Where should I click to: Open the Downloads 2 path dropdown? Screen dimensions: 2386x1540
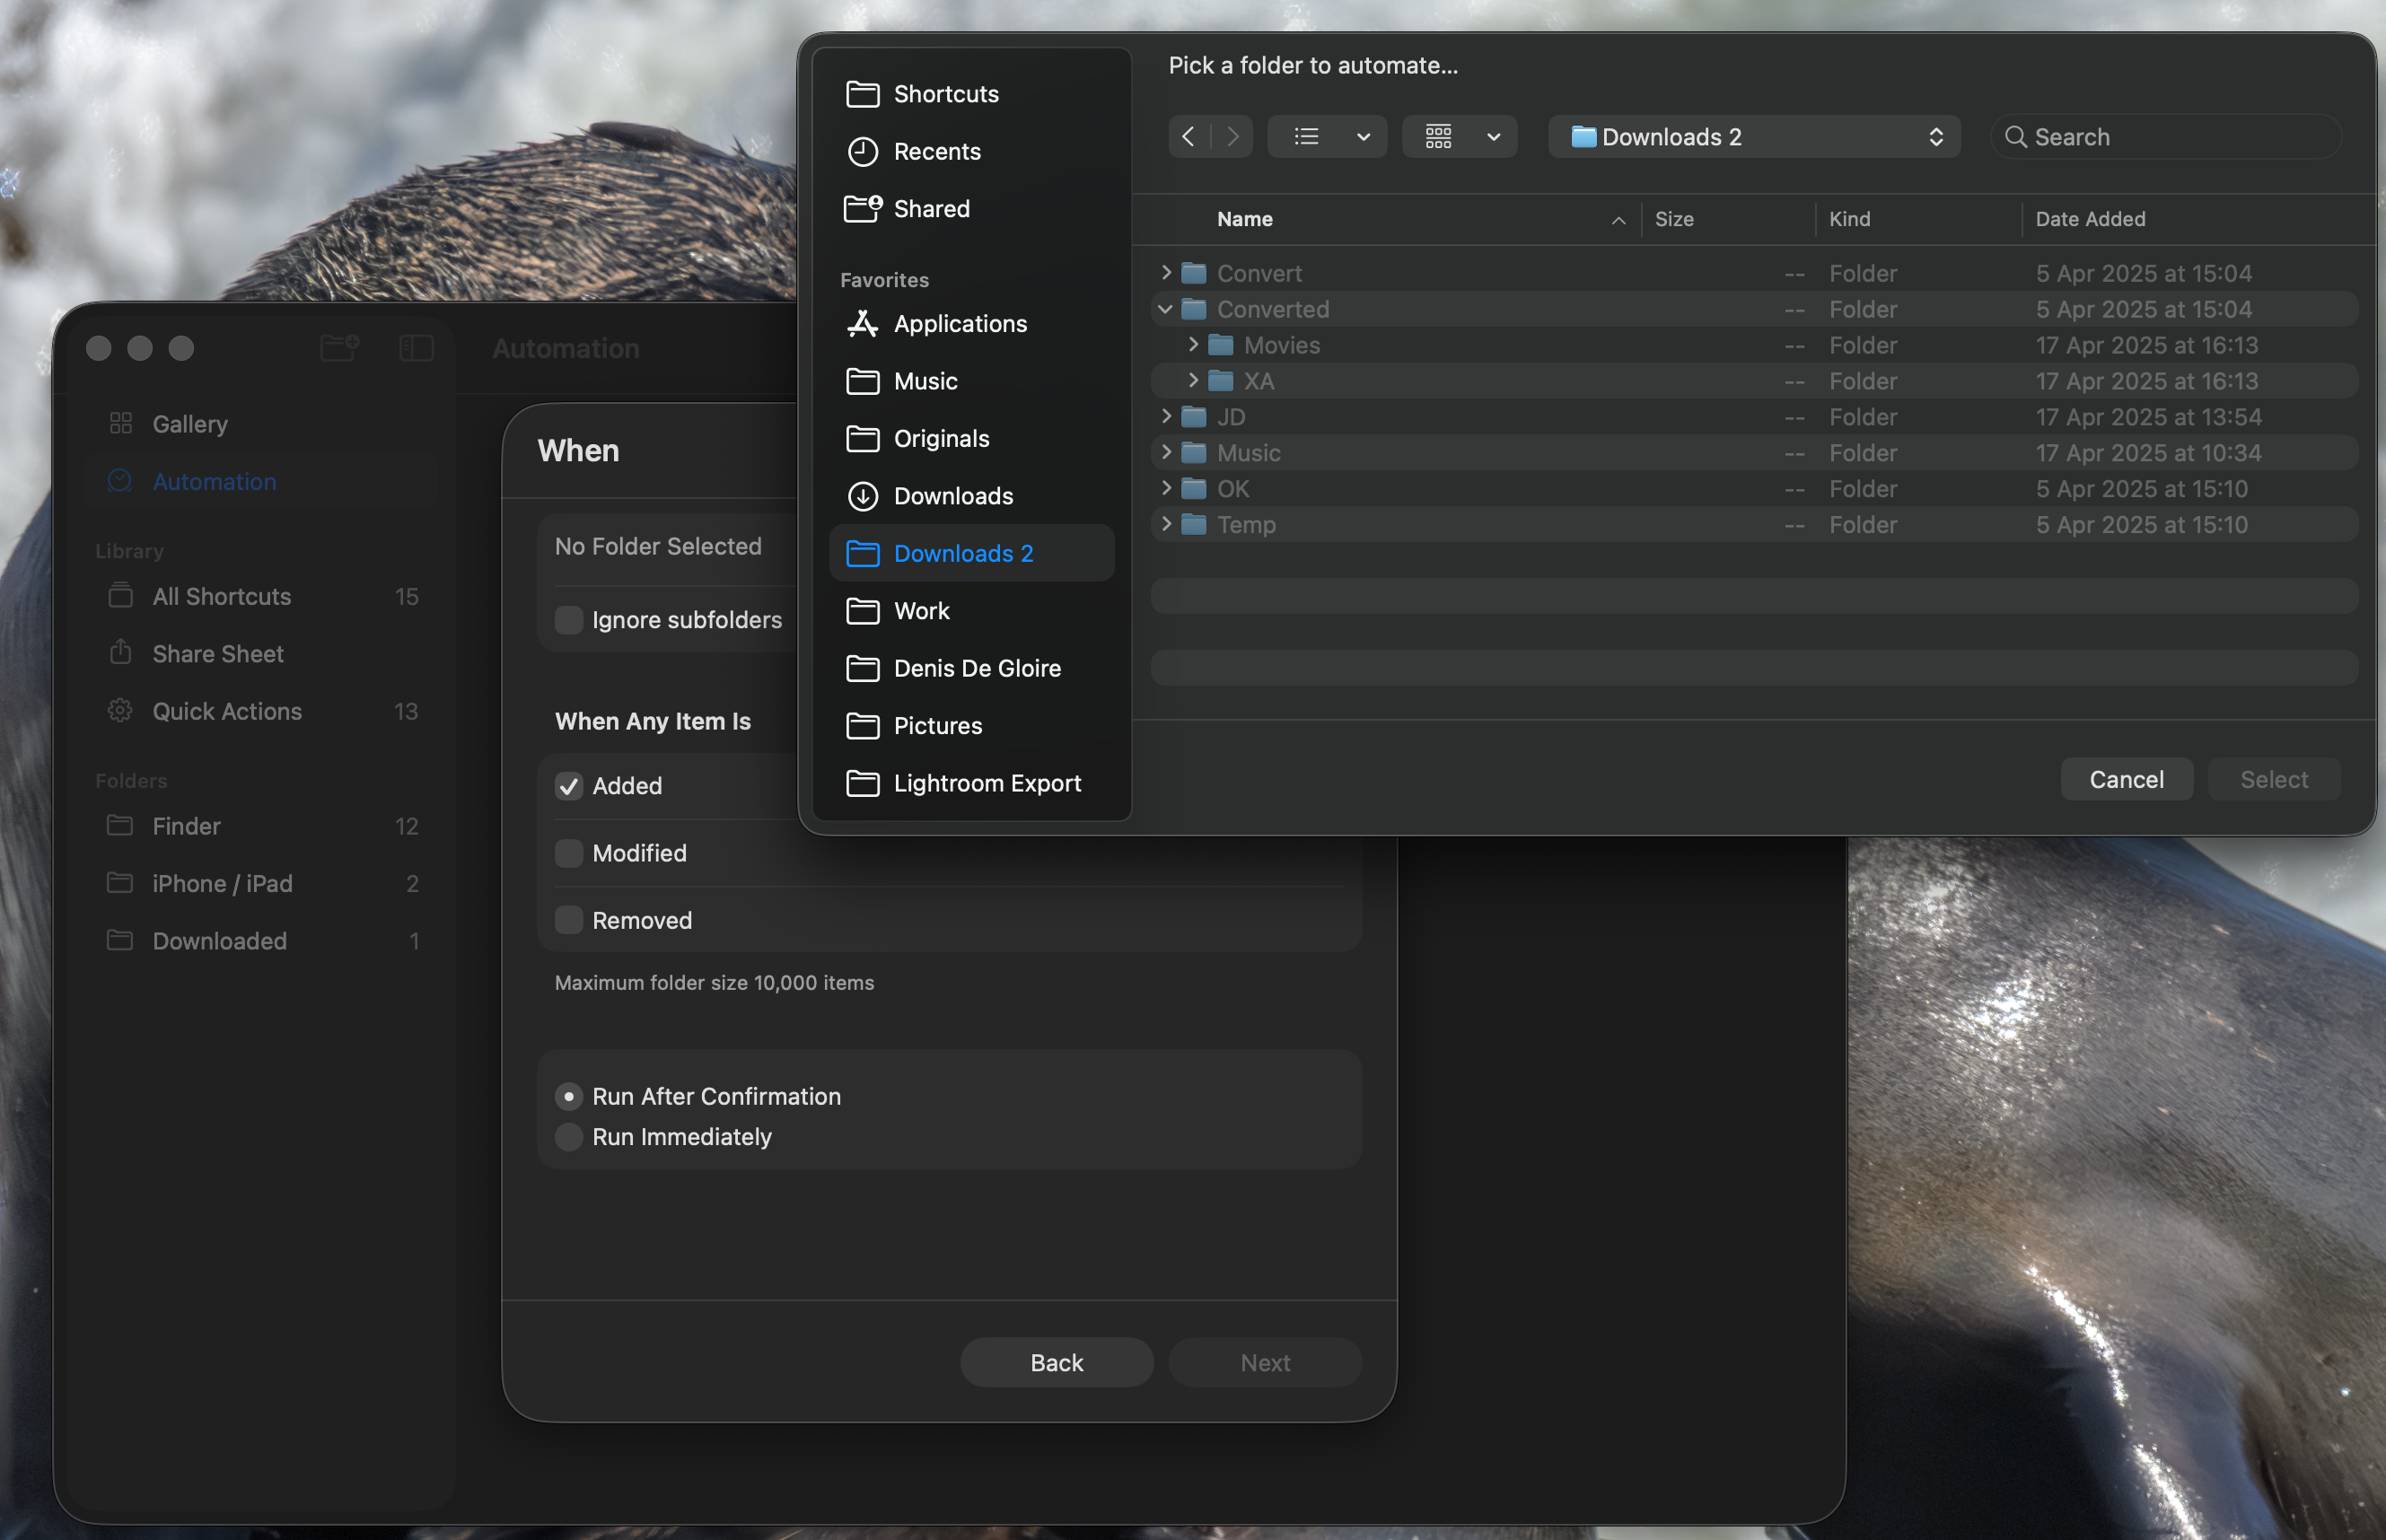tap(1753, 137)
